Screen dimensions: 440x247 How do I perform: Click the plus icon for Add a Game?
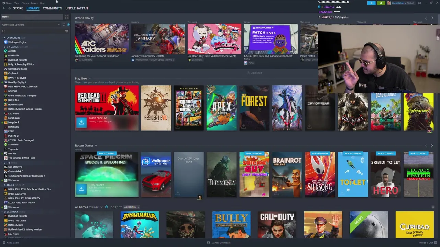tap(4, 243)
